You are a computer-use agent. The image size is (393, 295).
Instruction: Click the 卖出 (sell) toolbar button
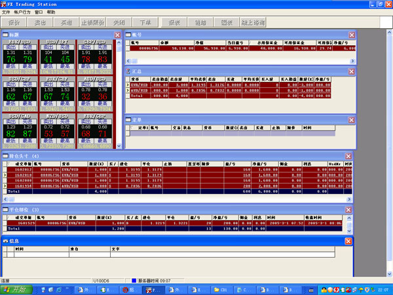pyautogui.click(x=40, y=22)
